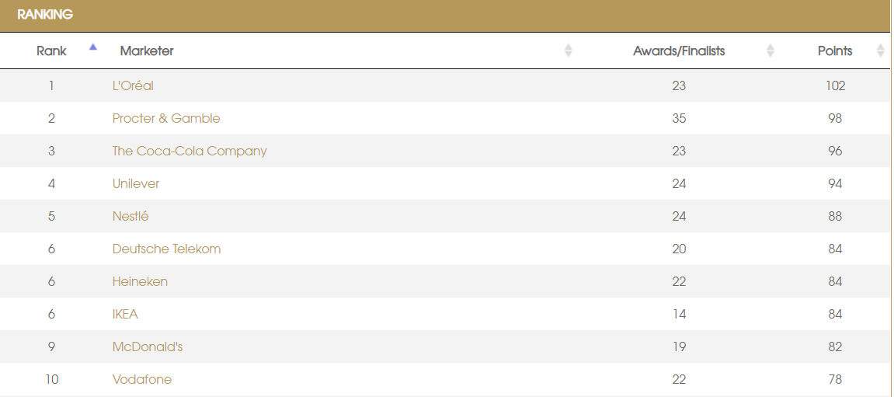Visit the Nestlé marketer page
Screen dimensions: 894x397
(130, 217)
